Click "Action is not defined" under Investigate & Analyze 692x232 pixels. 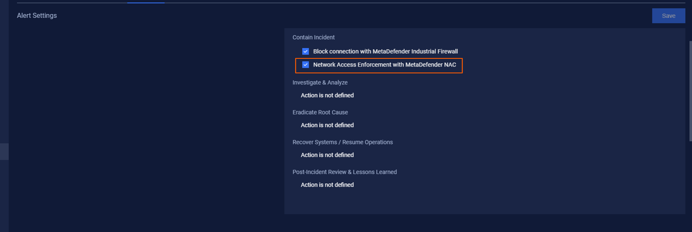click(x=327, y=96)
